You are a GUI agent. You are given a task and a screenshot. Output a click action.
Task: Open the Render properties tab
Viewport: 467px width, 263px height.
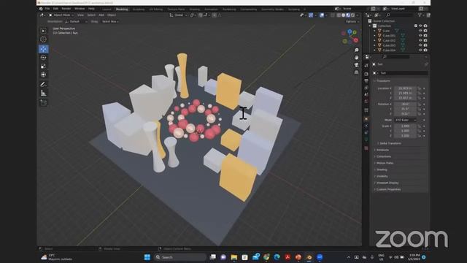366,74
